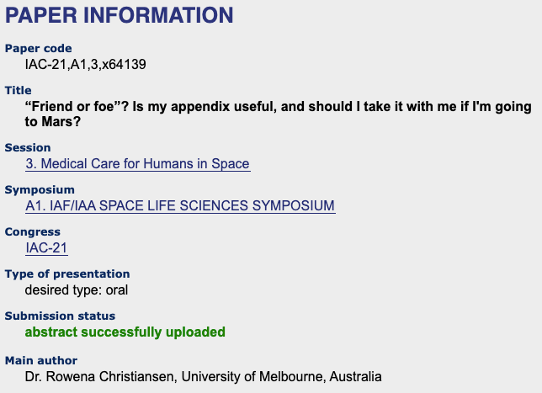
Task: Click the "Congress" field label
Action: coord(34,232)
